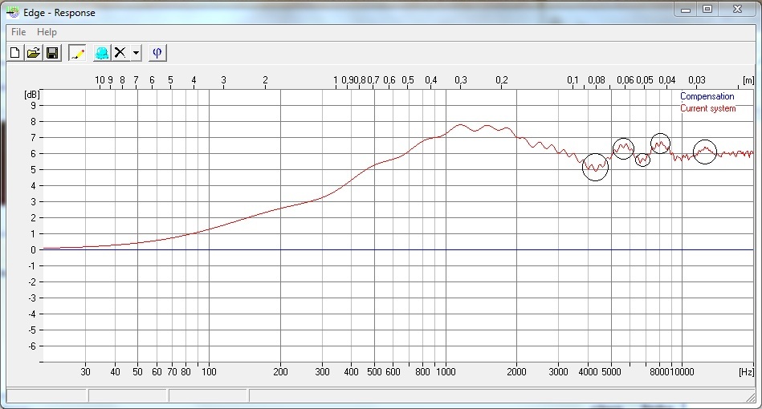Click the Edge application icon in title bar

[14, 12]
